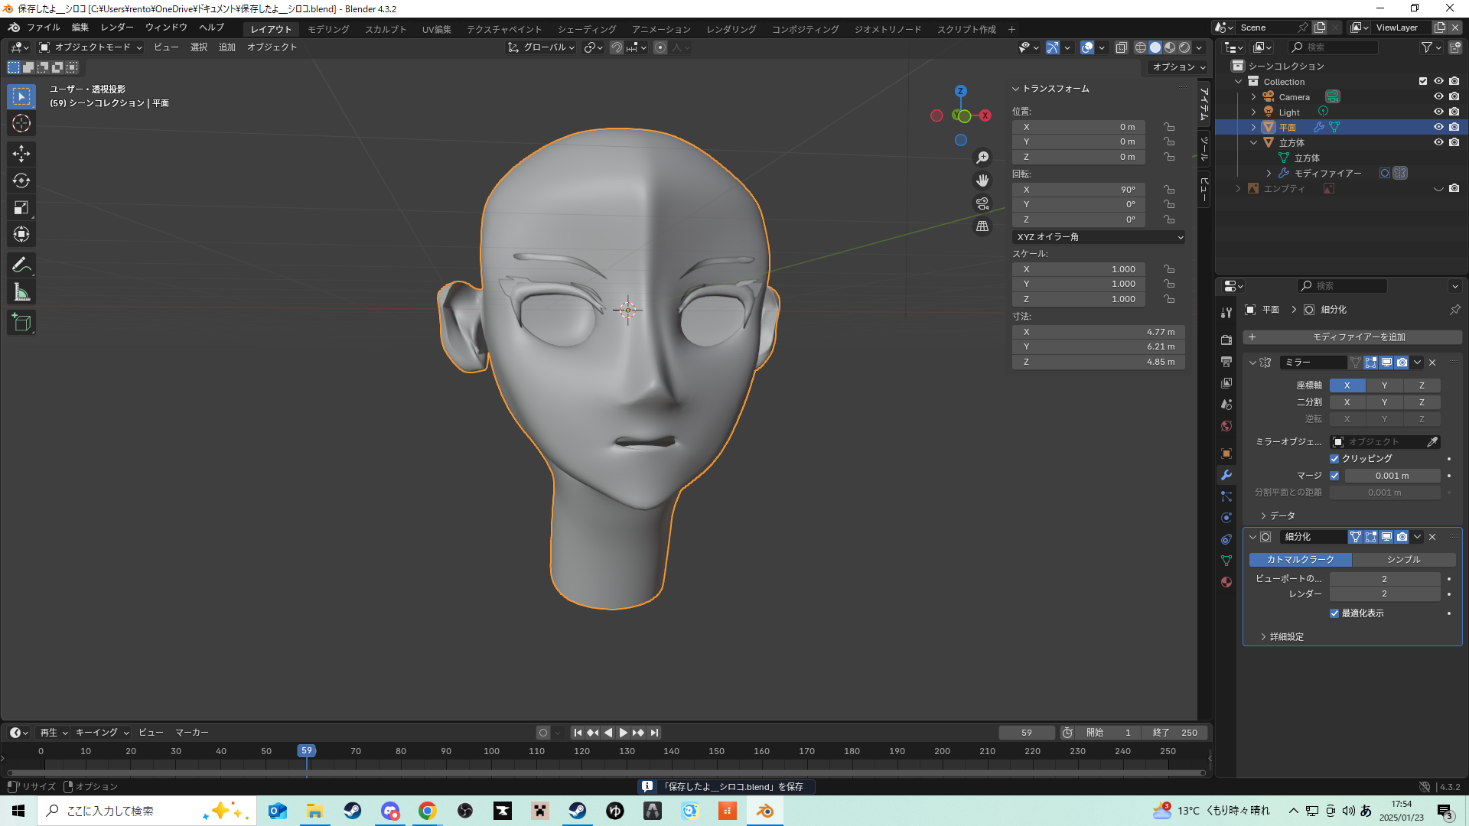Open the Material properties tab
The height and width of the screenshot is (826, 1469).
(x=1226, y=582)
